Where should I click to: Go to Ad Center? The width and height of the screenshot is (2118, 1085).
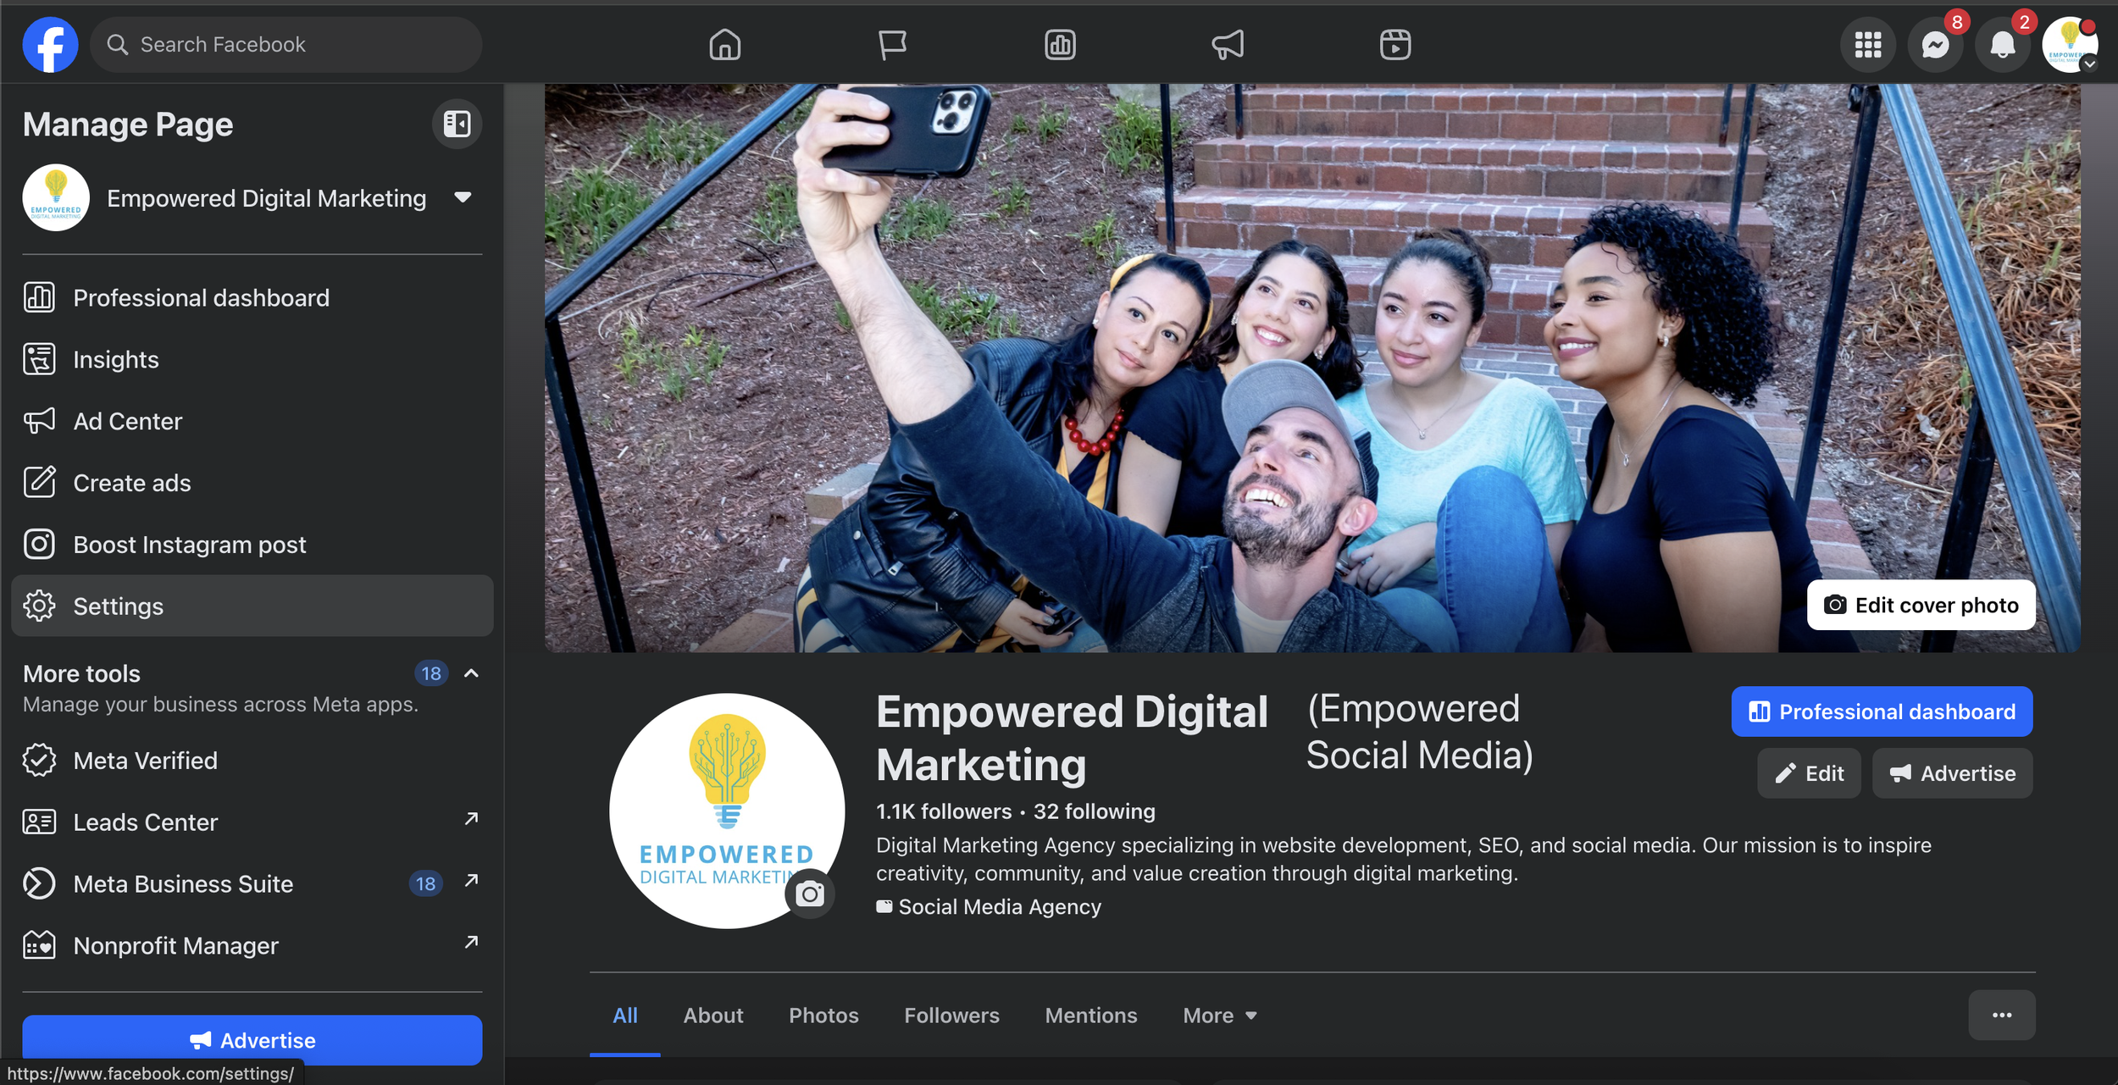tap(127, 420)
